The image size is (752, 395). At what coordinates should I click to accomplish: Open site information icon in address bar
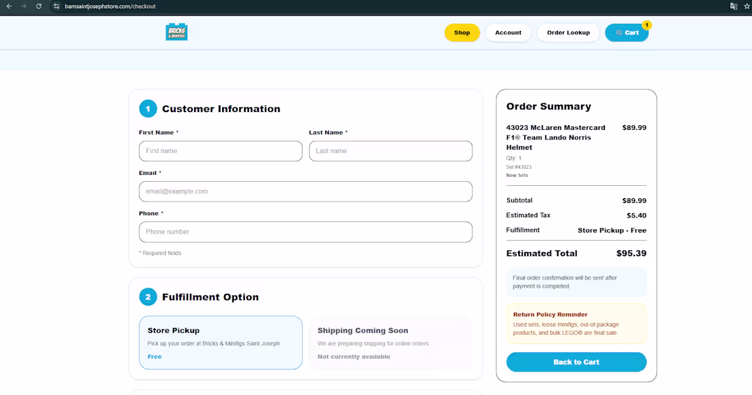click(56, 6)
